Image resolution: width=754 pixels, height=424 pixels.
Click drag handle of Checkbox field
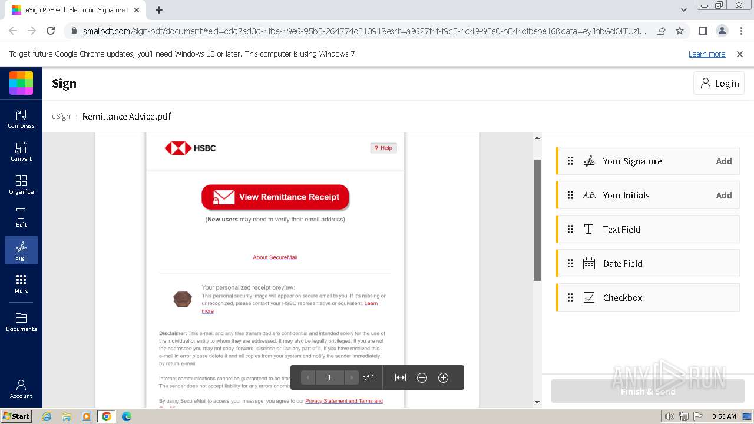click(570, 297)
